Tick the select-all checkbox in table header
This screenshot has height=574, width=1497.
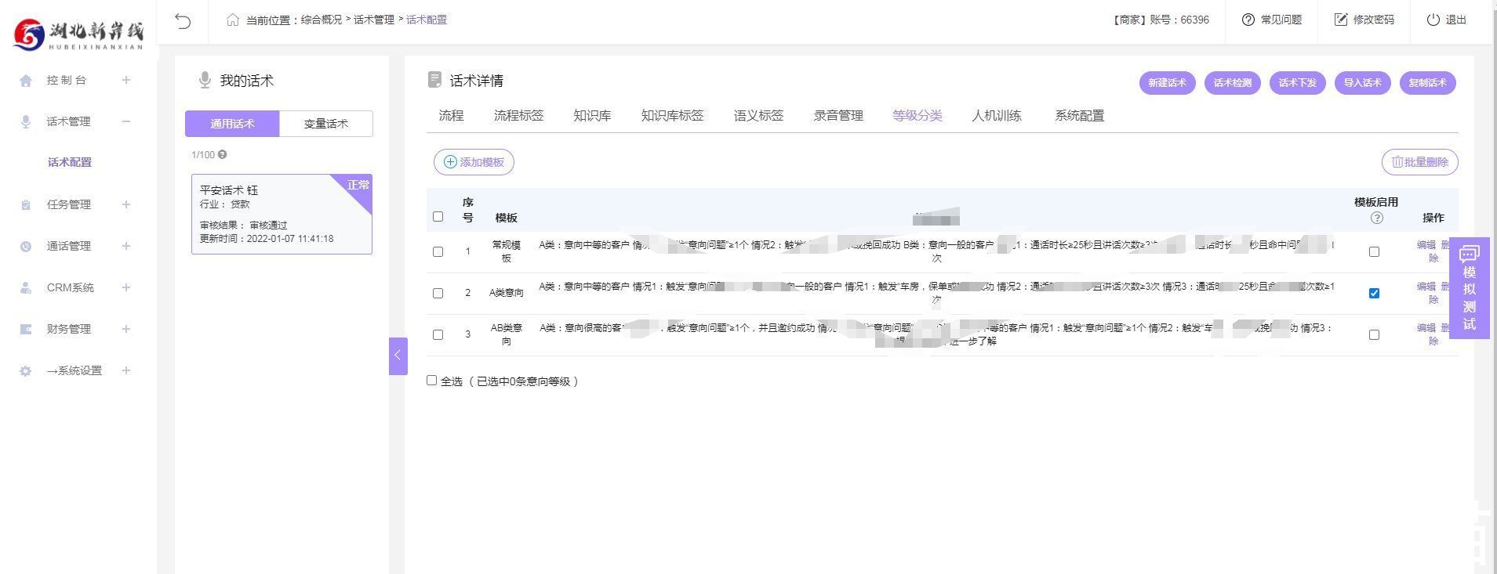point(438,217)
